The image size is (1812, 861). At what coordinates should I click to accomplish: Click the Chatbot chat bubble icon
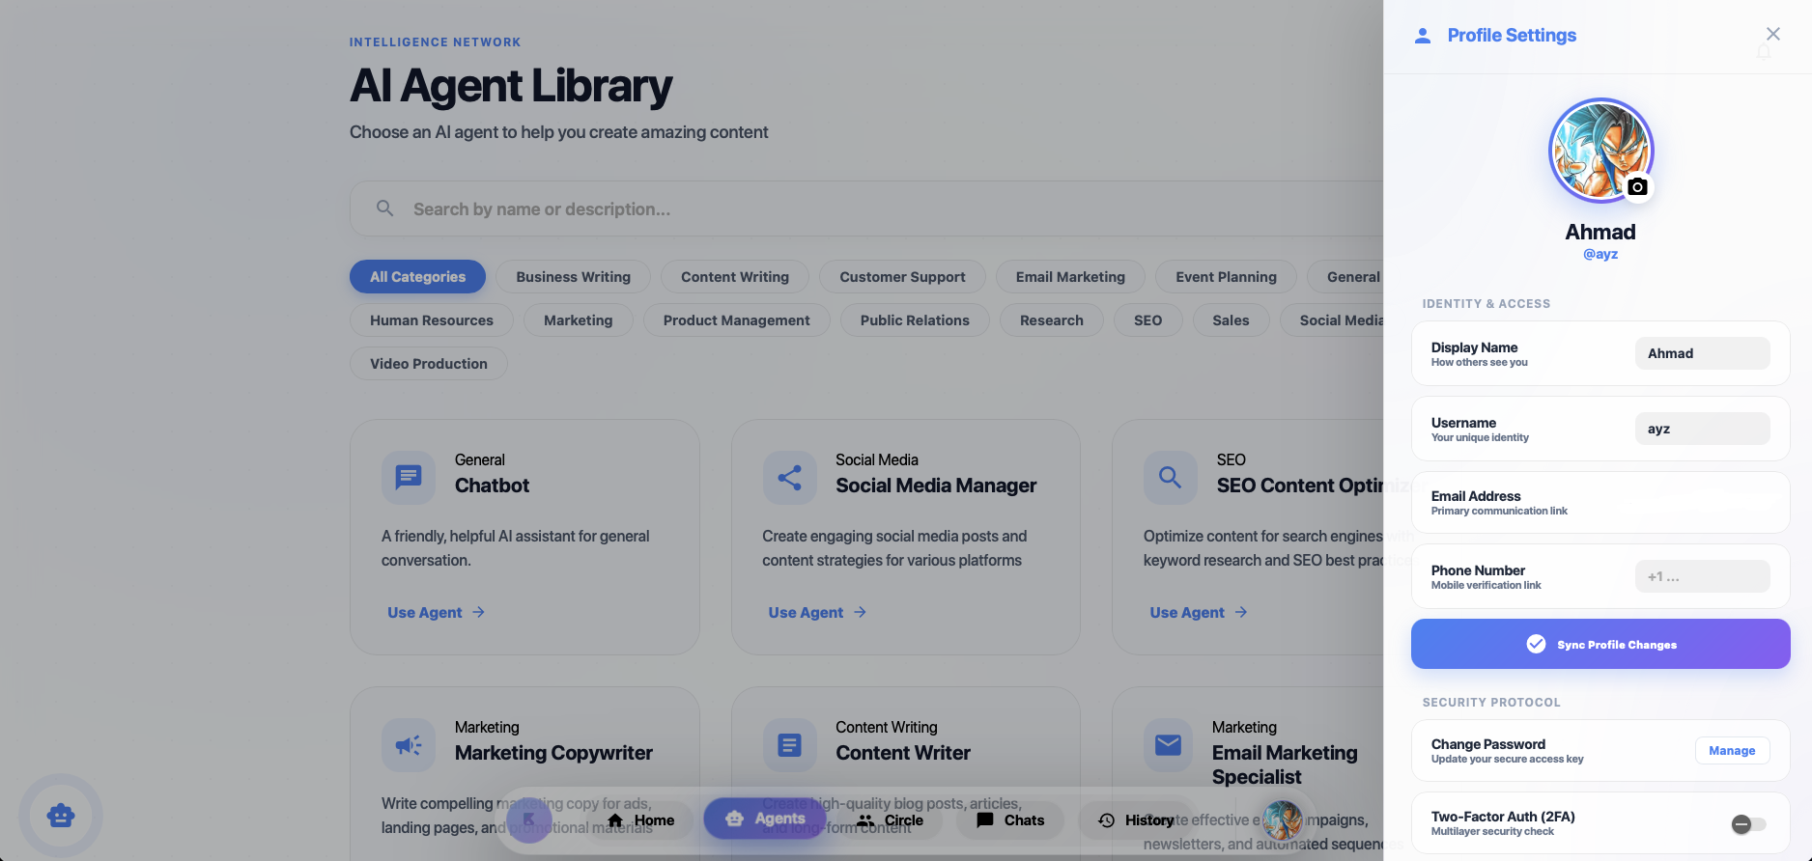coord(409,477)
